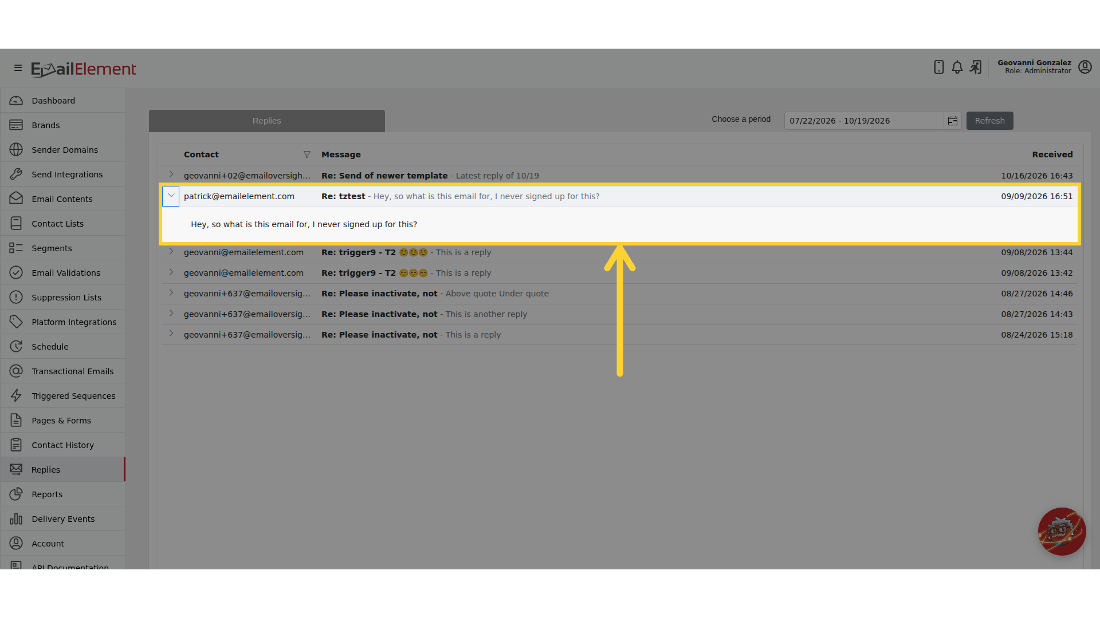Expand the 'Send of newer template' reply

tap(171, 175)
